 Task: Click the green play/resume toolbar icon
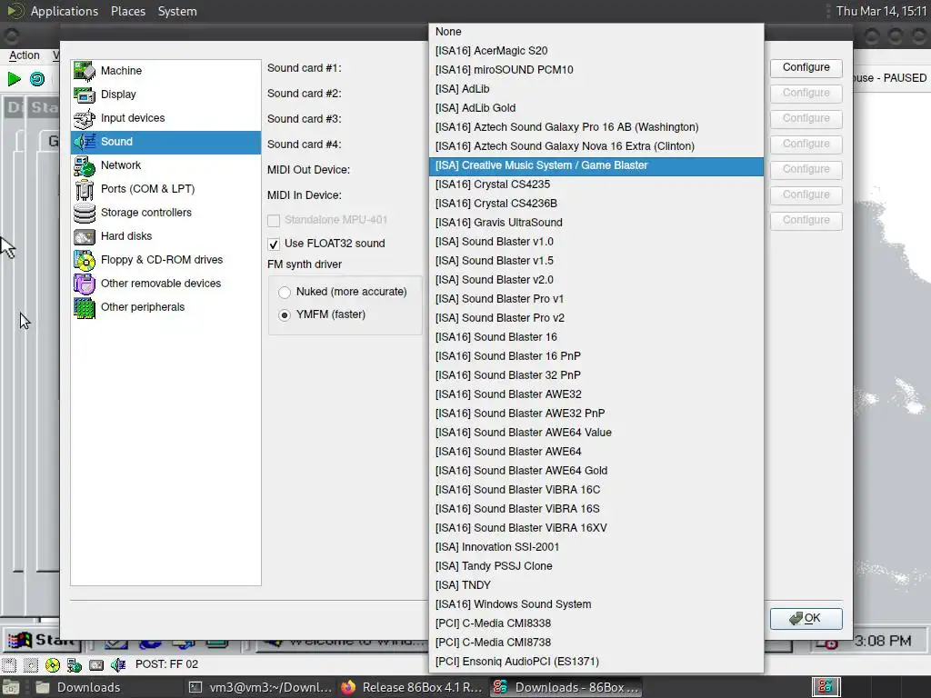click(15, 78)
